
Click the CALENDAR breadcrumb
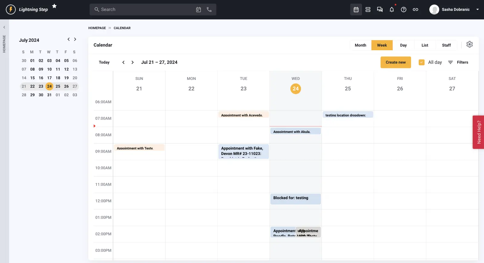click(122, 28)
